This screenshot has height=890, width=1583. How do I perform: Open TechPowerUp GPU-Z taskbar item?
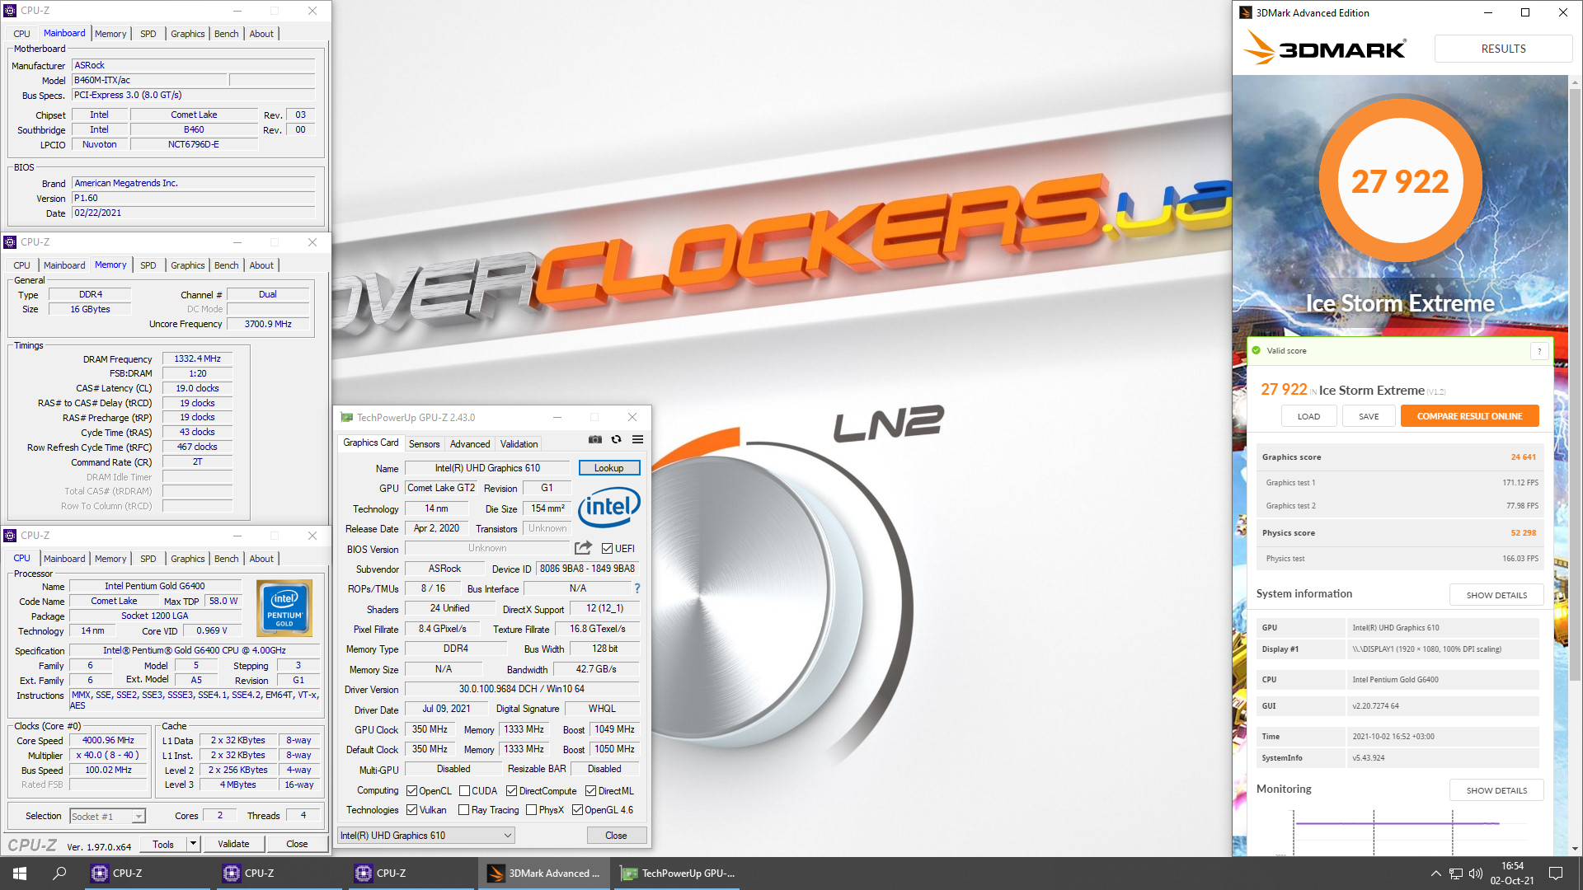pyautogui.click(x=678, y=874)
